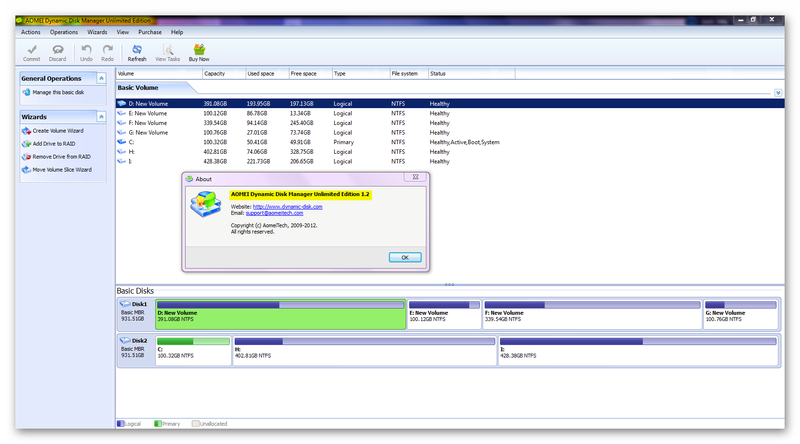Select H: 402.81GB partition block
This screenshot has height=444, width=800.
(x=364, y=351)
